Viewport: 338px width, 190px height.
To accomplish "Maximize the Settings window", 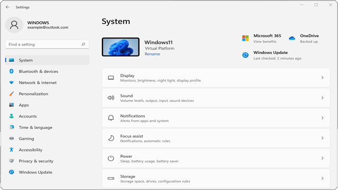I will tap(316, 5).
